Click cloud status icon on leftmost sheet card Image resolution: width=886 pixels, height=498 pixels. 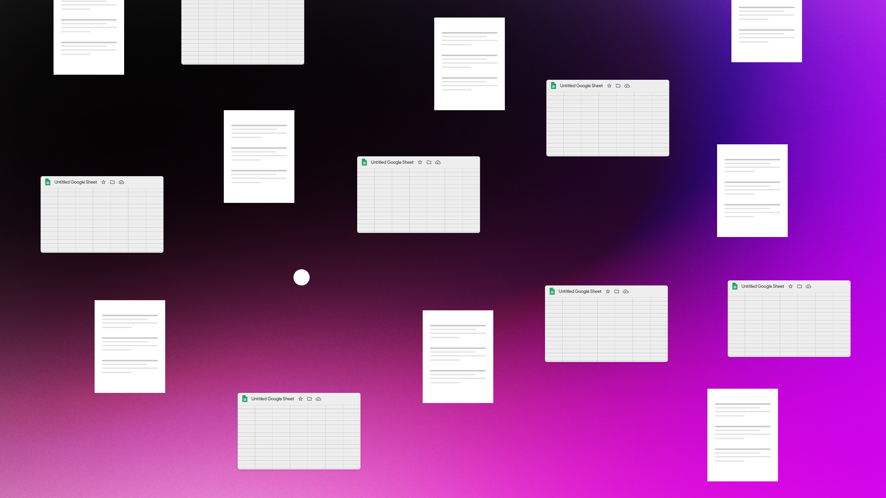[x=121, y=182]
